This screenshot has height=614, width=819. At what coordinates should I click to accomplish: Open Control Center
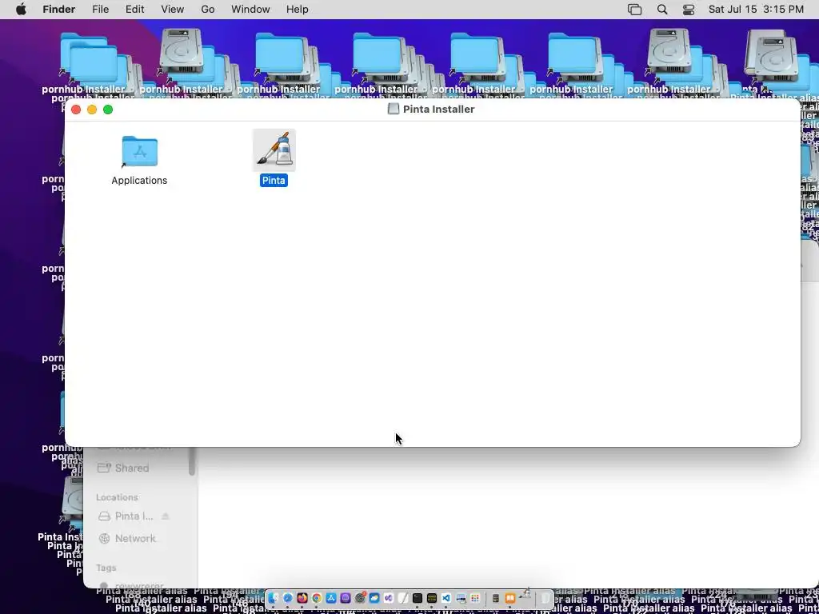point(689,10)
